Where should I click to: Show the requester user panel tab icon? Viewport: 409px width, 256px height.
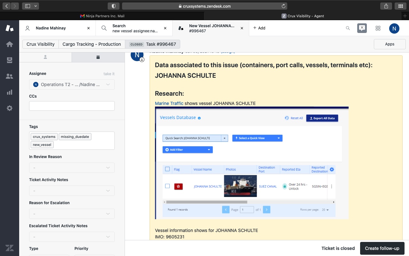click(x=45, y=57)
